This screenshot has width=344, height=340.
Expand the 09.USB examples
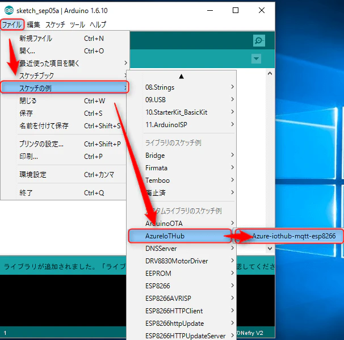182,99
